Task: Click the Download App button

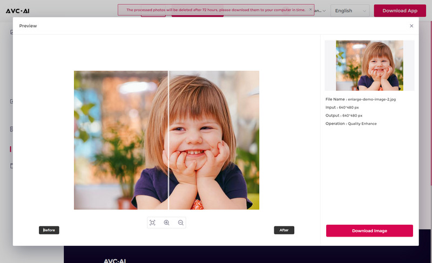Action: tap(400, 11)
